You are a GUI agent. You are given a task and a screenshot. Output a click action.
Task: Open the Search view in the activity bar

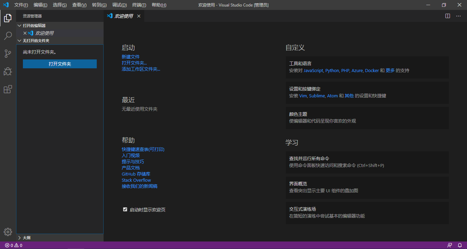(8, 36)
